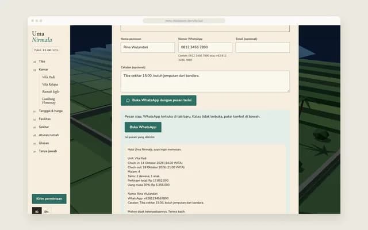The width and height of the screenshot is (368, 230).
Task: Click the Nama pemesan field label
Action: (131, 39)
